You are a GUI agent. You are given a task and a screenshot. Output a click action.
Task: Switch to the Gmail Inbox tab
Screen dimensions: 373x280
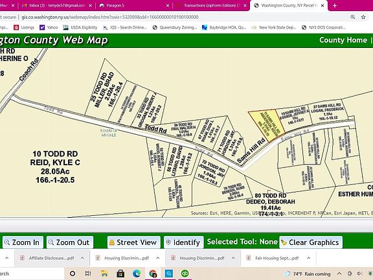click(57, 5)
